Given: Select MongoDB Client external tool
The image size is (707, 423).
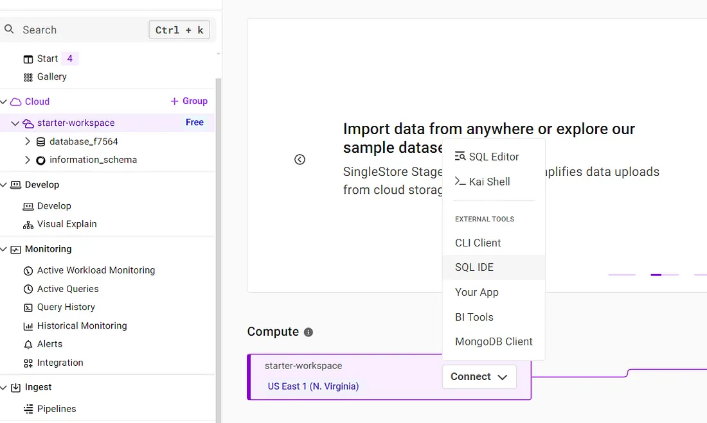Looking at the screenshot, I should pyautogui.click(x=494, y=342).
